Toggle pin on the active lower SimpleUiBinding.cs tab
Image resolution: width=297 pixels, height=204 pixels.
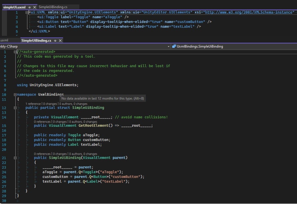[x=55, y=41]
